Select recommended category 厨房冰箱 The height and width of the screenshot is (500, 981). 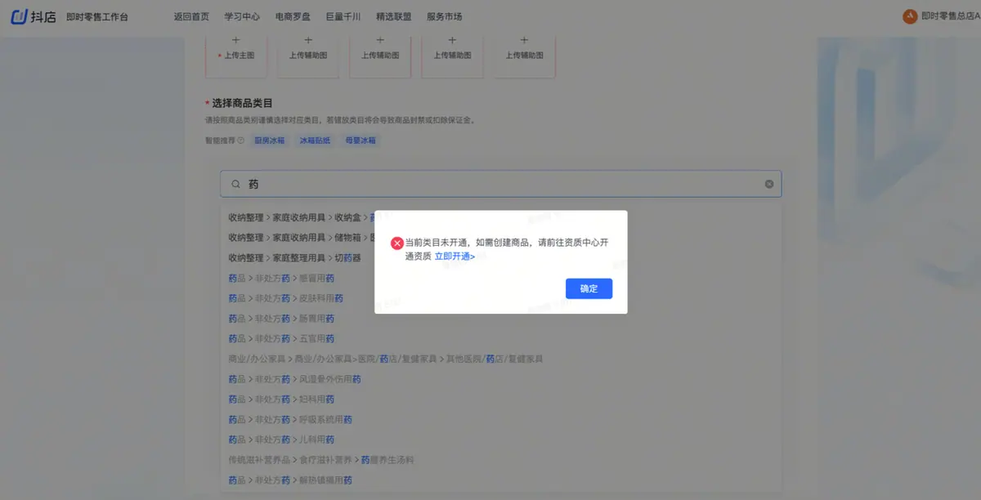click(x=269, y=141)
